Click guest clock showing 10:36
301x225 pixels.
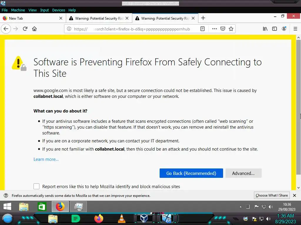287,207
